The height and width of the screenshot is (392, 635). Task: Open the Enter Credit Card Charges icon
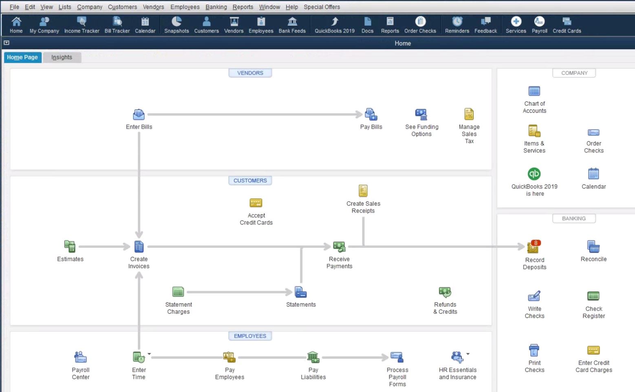(x=593, y=350)
